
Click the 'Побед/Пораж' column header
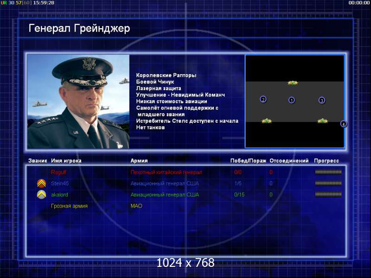tap(248, 161)
